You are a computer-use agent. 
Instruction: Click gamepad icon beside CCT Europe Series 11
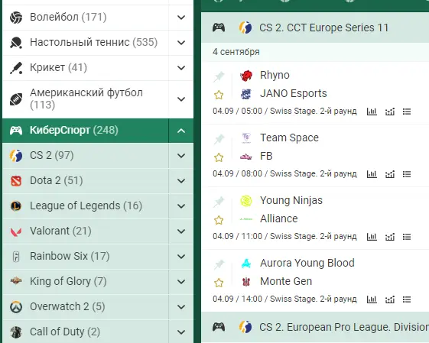219,28
